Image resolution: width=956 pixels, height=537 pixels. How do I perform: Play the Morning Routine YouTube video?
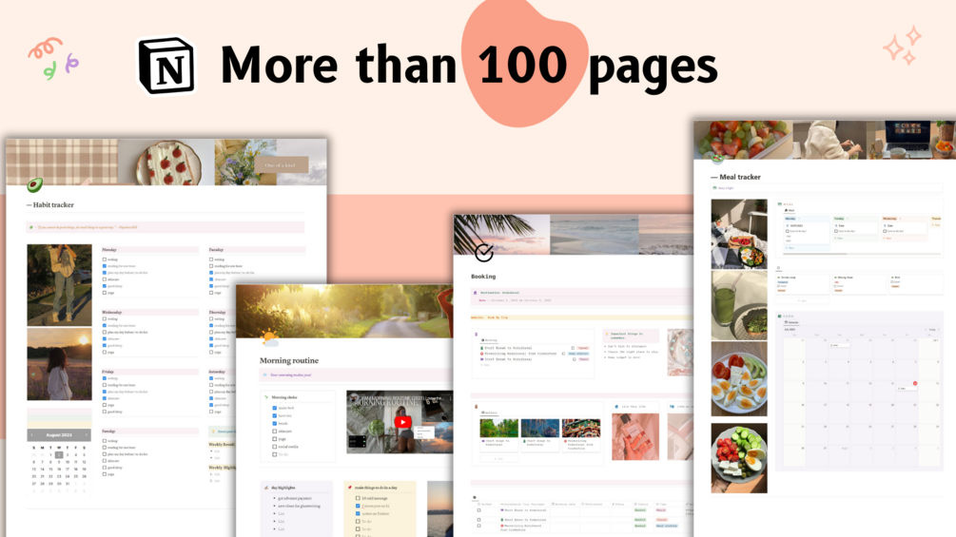click(402, 422)
